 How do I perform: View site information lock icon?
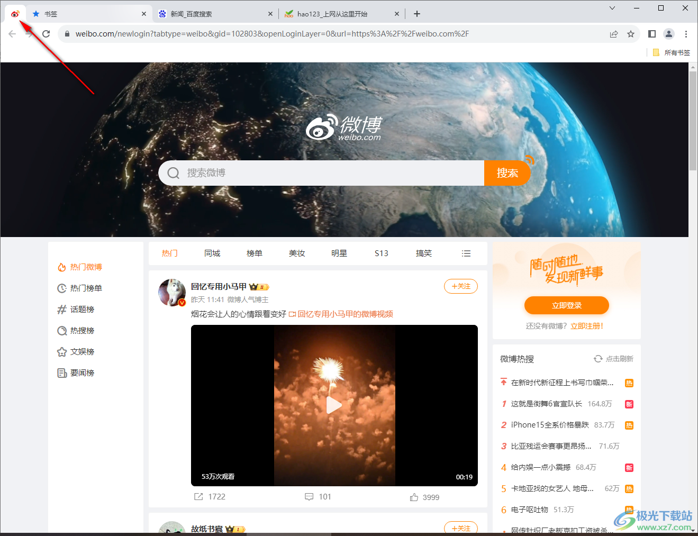coord(67,34)
